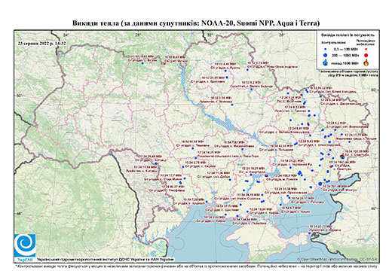This screenshot has height=277, width=392.
Task: Click the institute name next to the logo
Action: pos(106,260)
